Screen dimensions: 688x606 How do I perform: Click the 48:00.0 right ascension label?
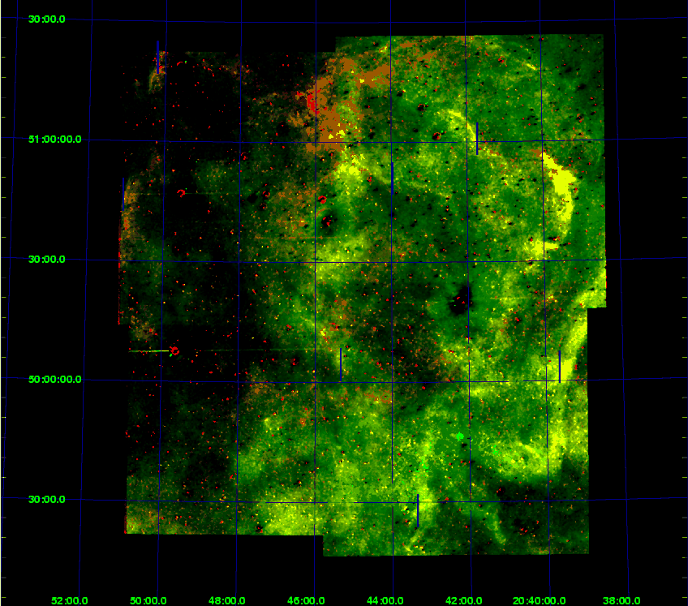point(227,601)
